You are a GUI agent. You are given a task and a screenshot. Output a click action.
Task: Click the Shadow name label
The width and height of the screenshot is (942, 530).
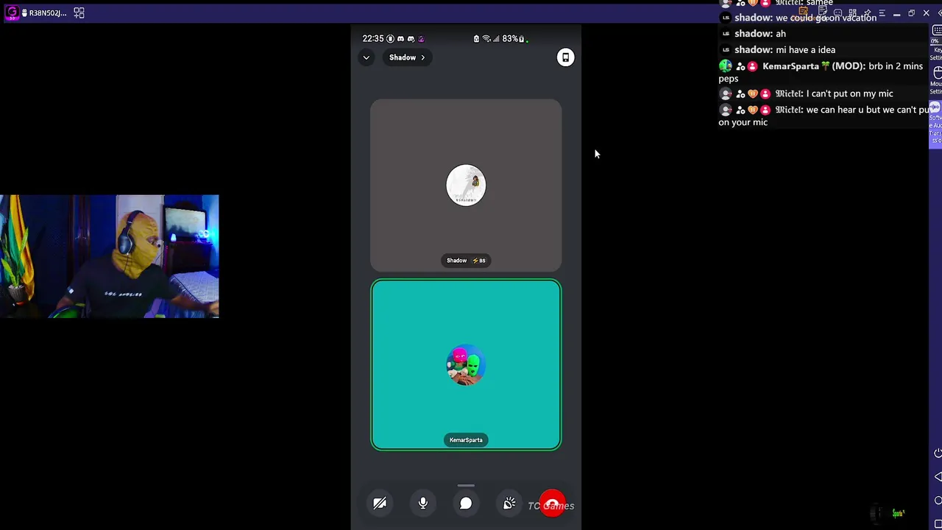coord(466,261)
